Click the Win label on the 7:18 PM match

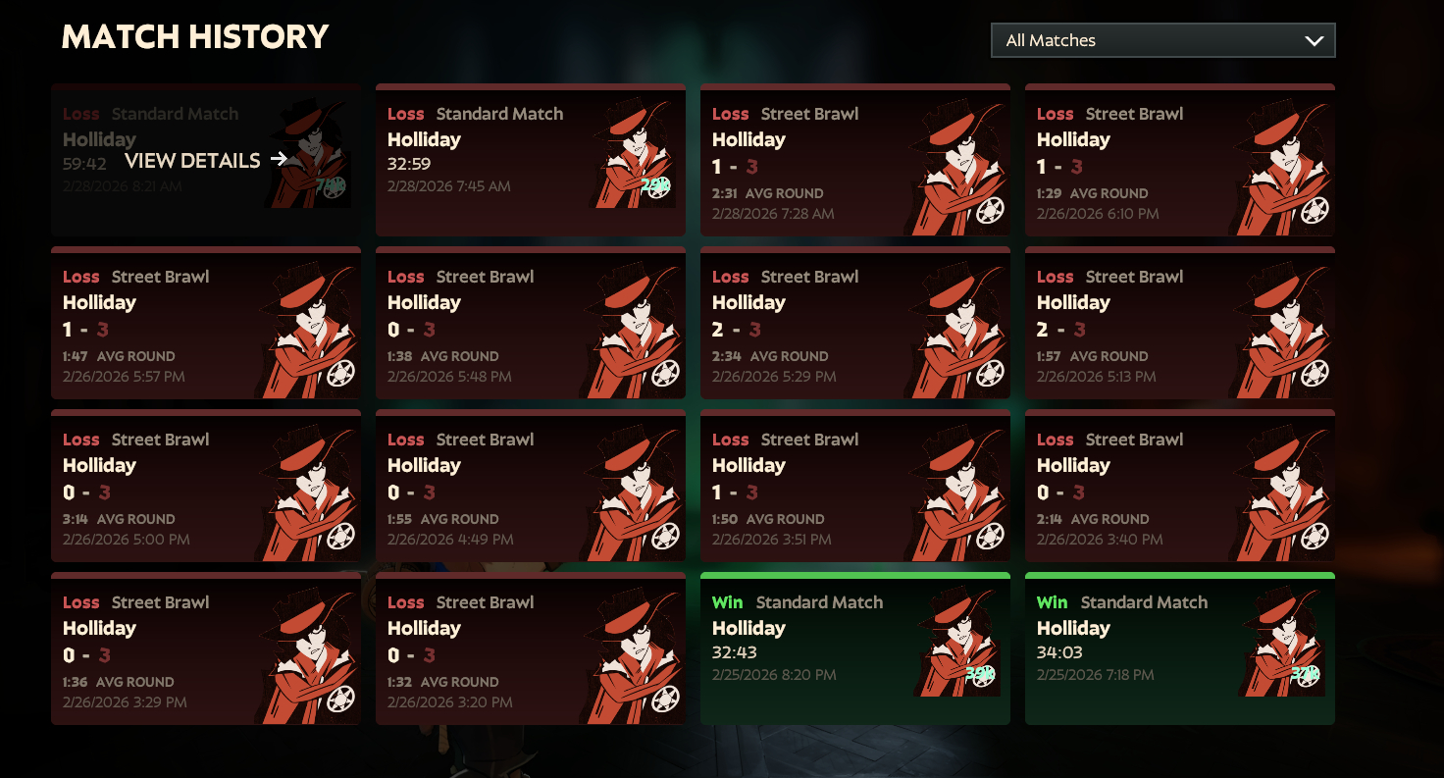(1052, 602)
